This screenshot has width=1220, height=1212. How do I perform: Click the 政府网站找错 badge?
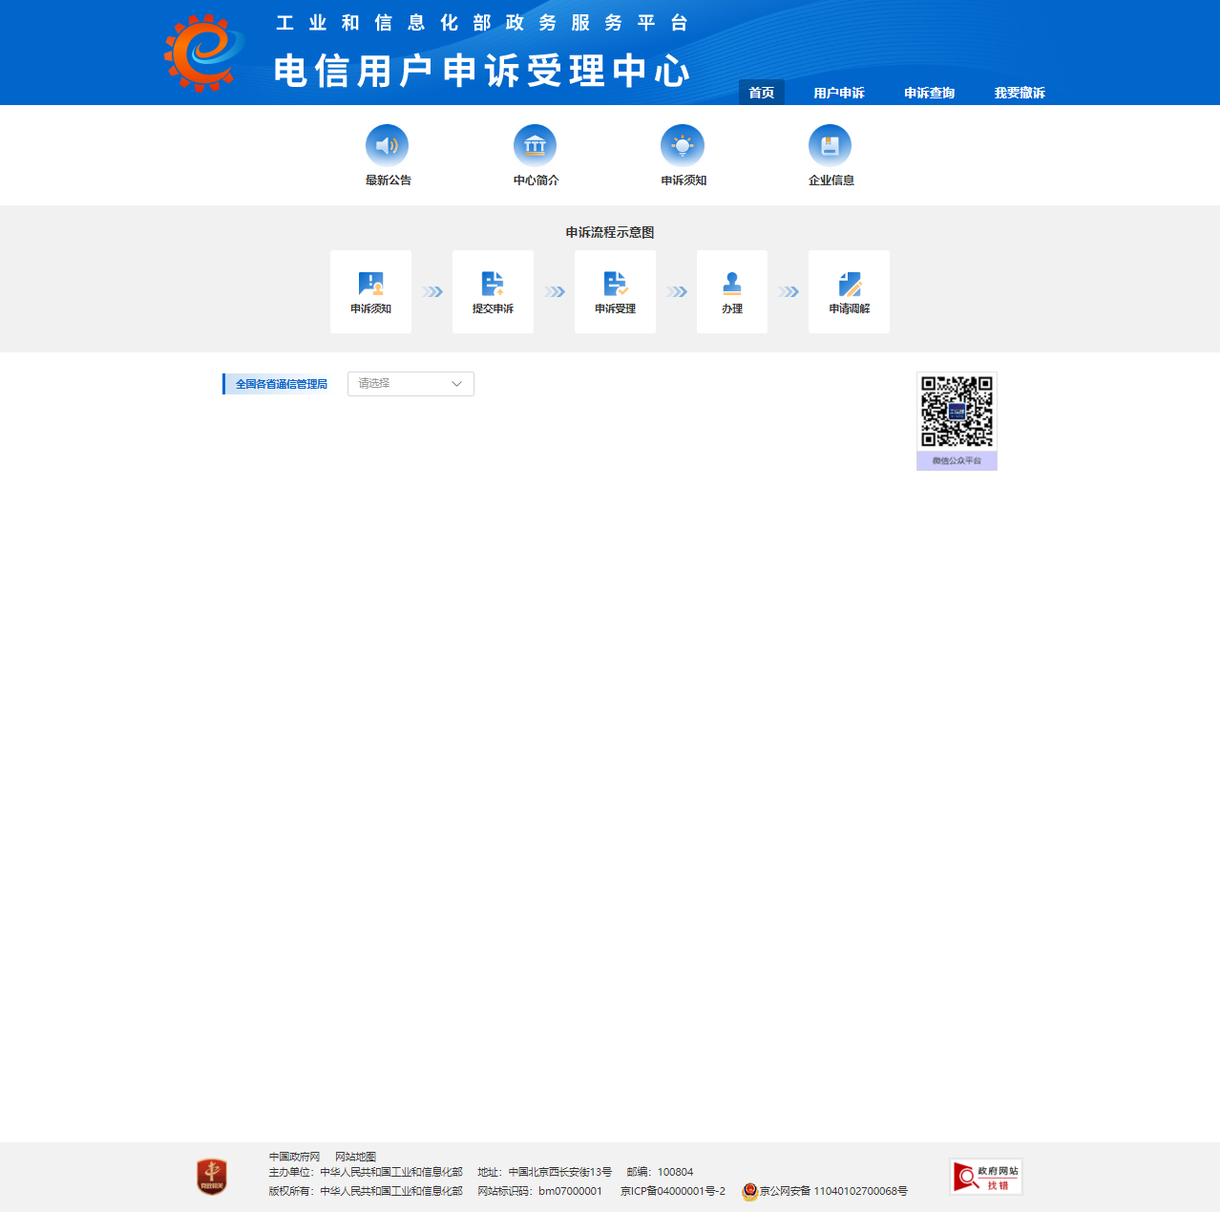coord(986,1177)
